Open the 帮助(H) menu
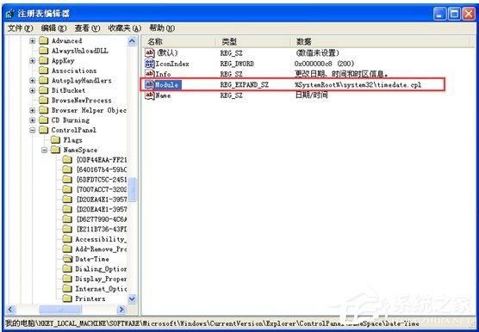This screenshot has width=479, height=332. click(x=162, y=28)
